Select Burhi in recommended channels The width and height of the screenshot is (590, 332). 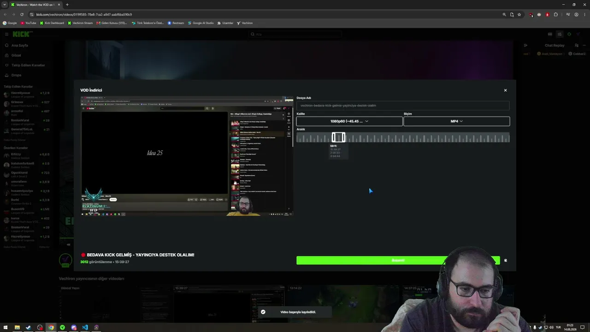click(x=27, y=202)
